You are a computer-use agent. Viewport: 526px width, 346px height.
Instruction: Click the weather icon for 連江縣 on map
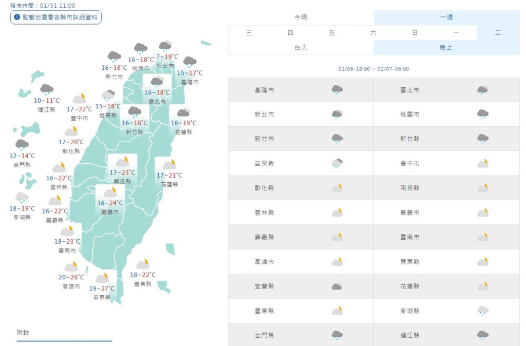47,89
